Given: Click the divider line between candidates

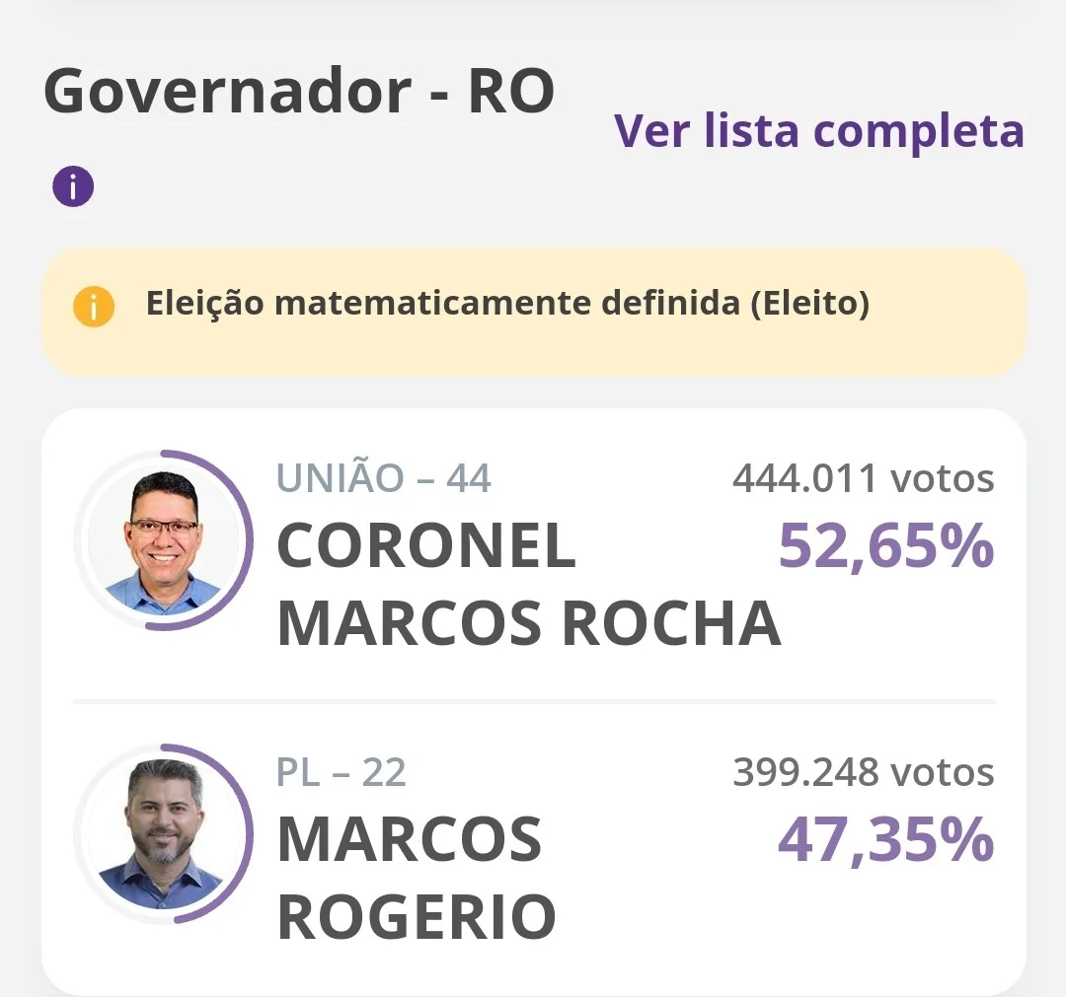Looking at the screenshot, I should [534, 700].
